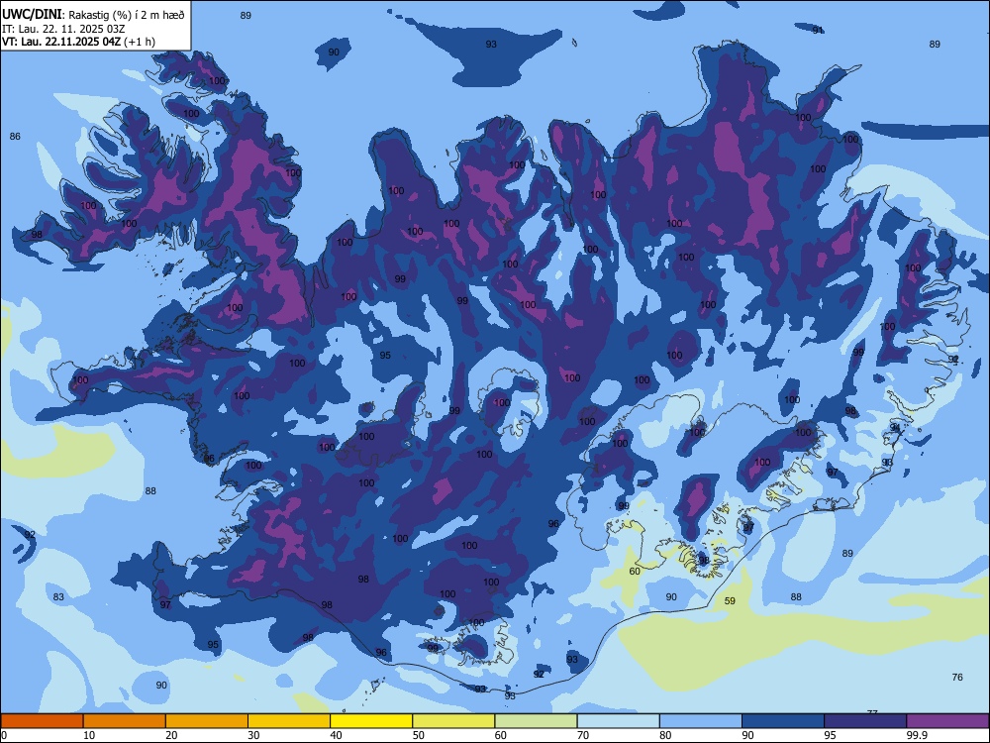Click the "50" legend label

(418, 735)
